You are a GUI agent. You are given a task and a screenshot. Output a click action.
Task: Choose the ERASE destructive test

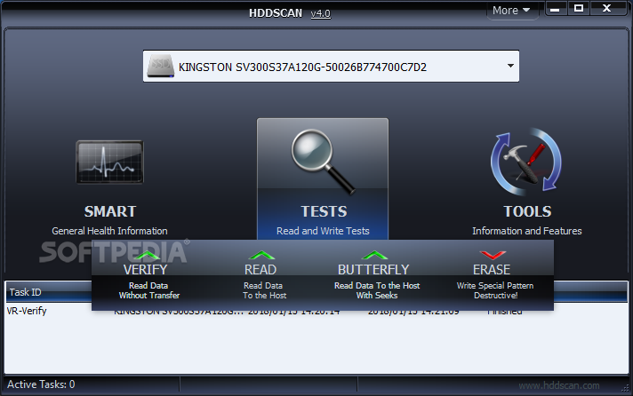[492, 269]
